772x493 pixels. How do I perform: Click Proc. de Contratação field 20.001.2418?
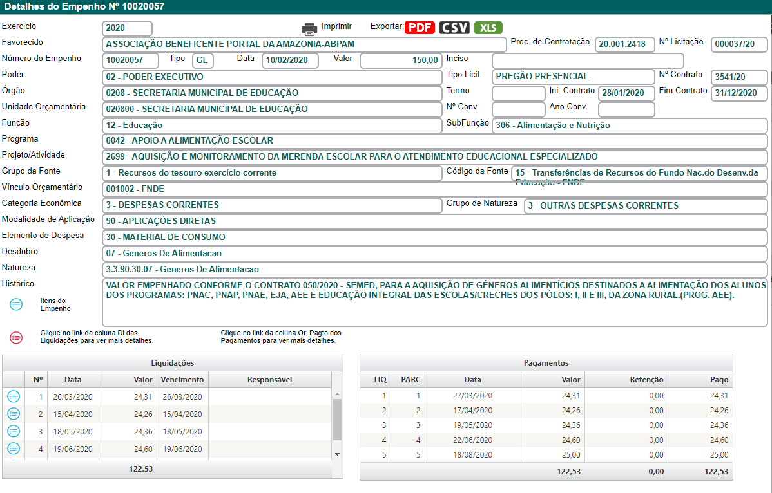point(625,44)
